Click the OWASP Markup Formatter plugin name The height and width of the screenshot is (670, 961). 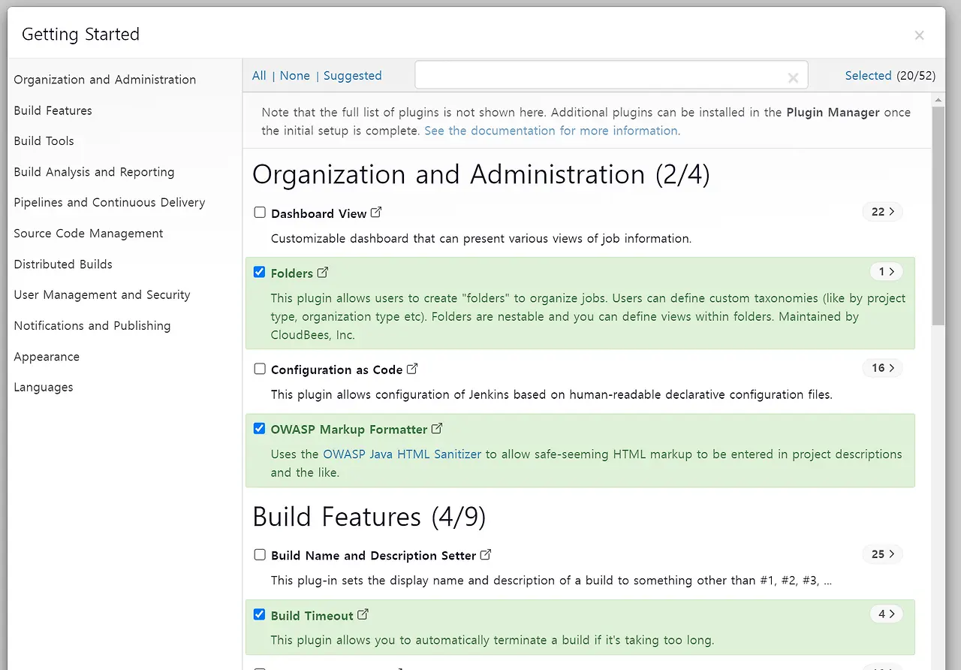349,430
